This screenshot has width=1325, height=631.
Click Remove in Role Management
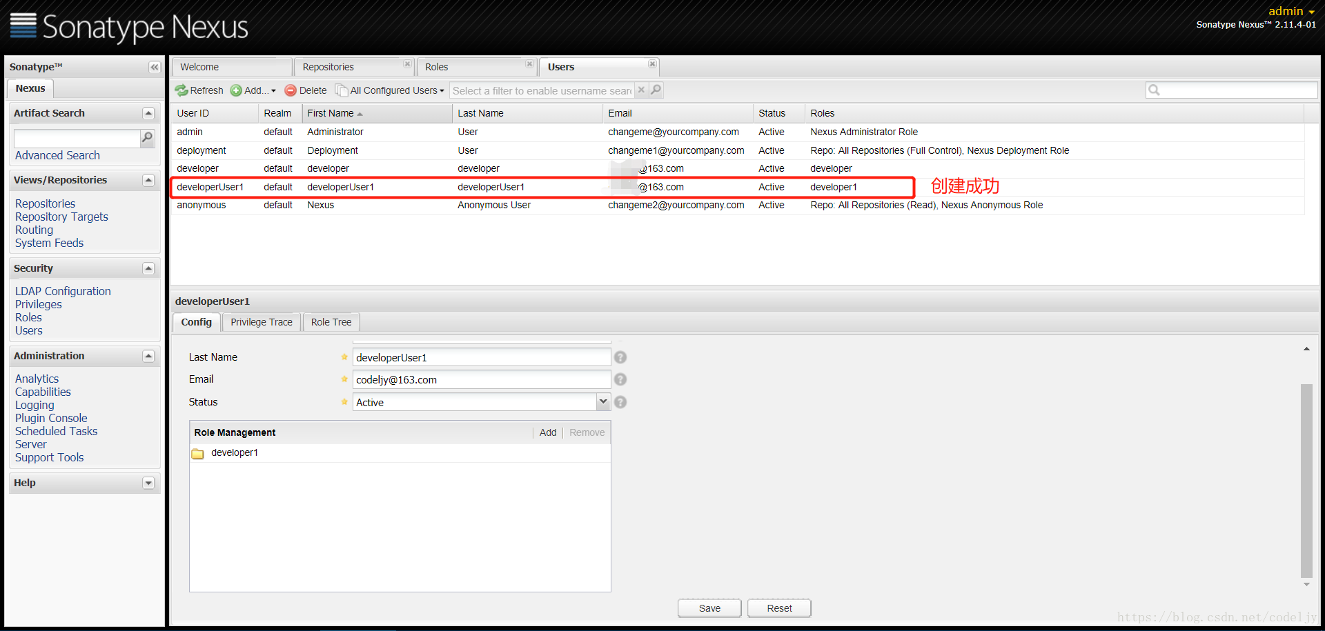(x=587, y=432)
